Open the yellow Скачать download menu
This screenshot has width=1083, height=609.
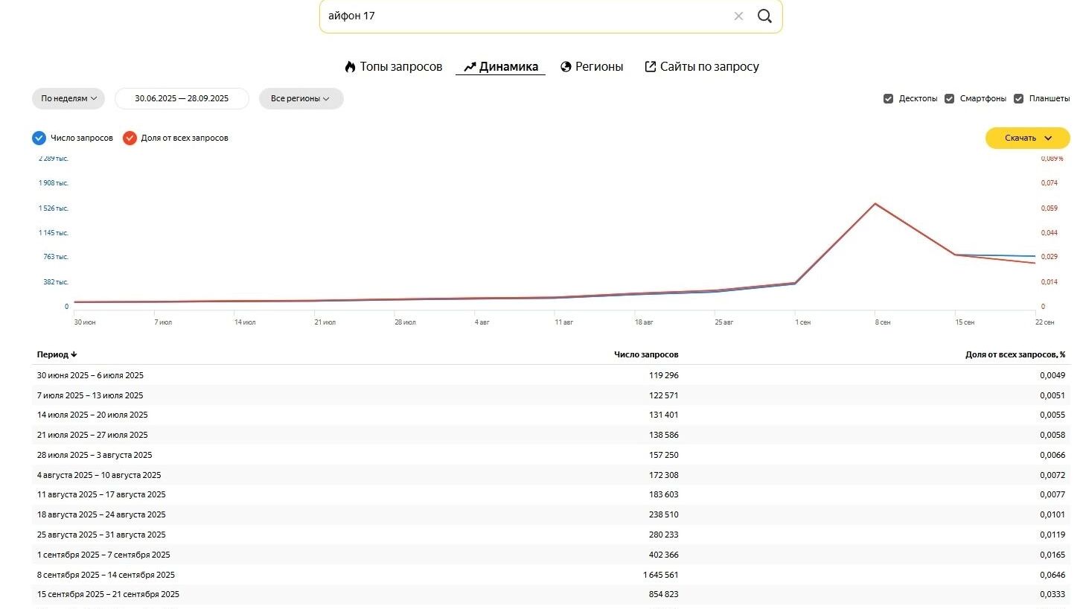point(1027,138)
